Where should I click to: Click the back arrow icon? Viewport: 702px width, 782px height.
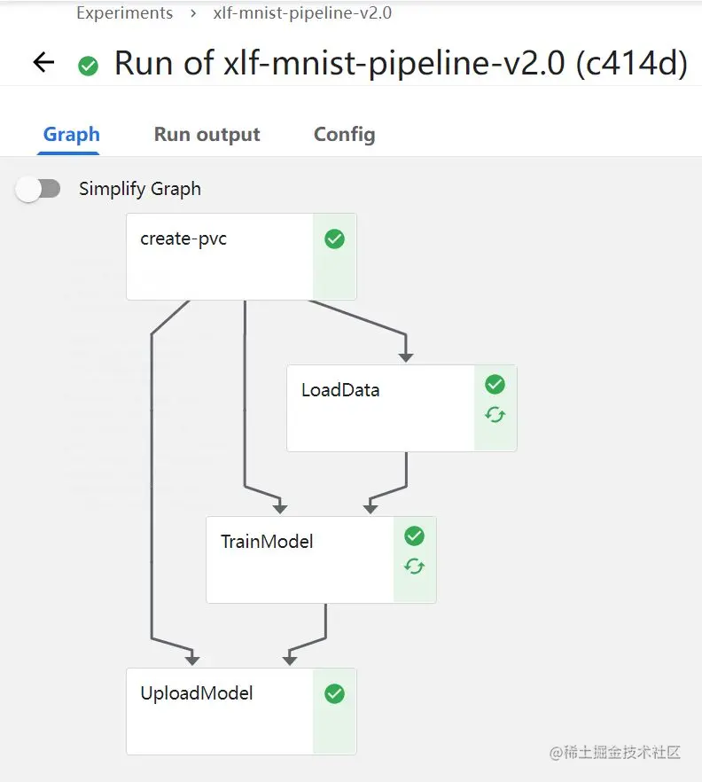click(43, 63)
